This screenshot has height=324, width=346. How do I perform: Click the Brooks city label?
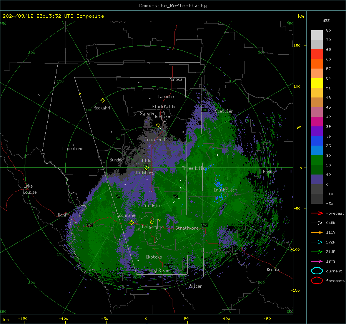click(x=273, y=270)
